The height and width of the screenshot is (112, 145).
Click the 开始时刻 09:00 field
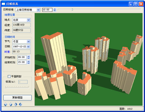[22, 57]
